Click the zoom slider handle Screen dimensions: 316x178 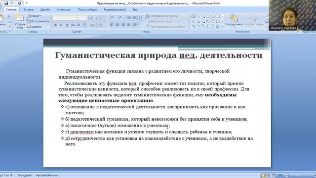[298, 175]
